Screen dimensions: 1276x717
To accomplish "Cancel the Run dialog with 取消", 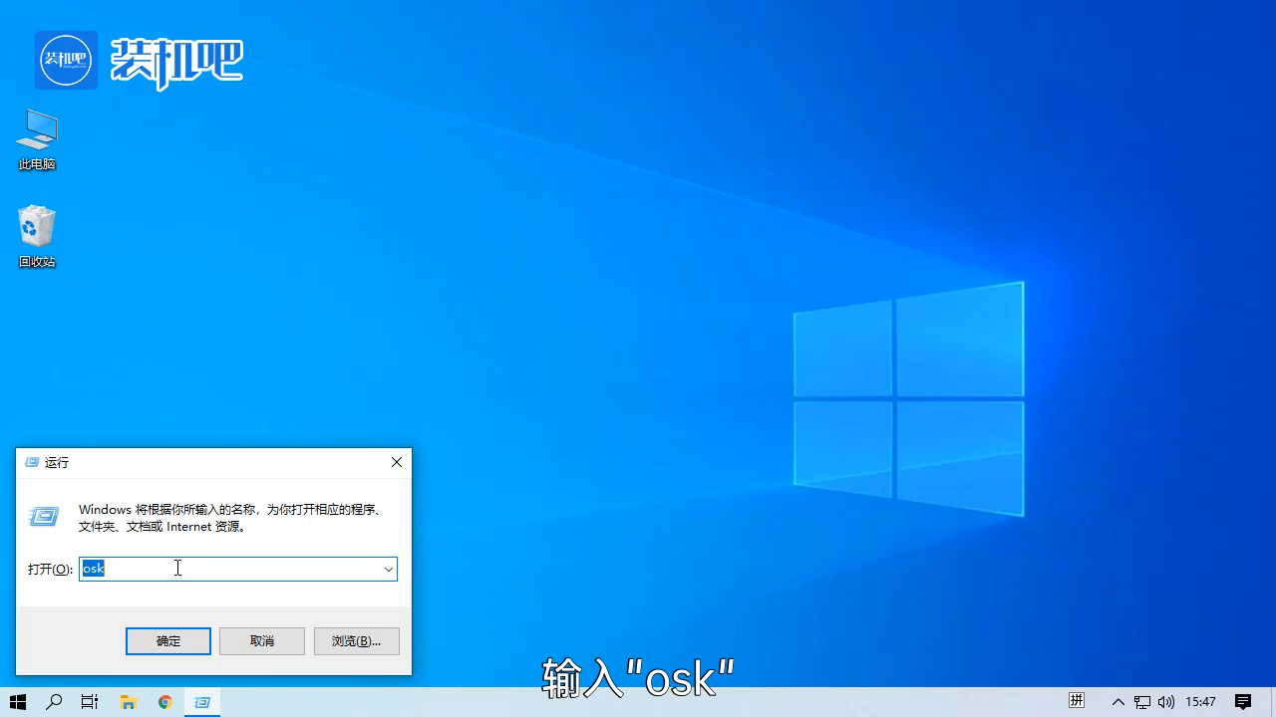I will click(x=261, y=640).
